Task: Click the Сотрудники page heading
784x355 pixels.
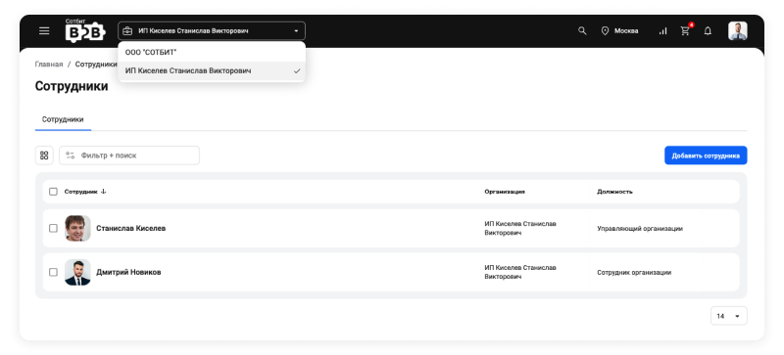Action: click(72, 86)
